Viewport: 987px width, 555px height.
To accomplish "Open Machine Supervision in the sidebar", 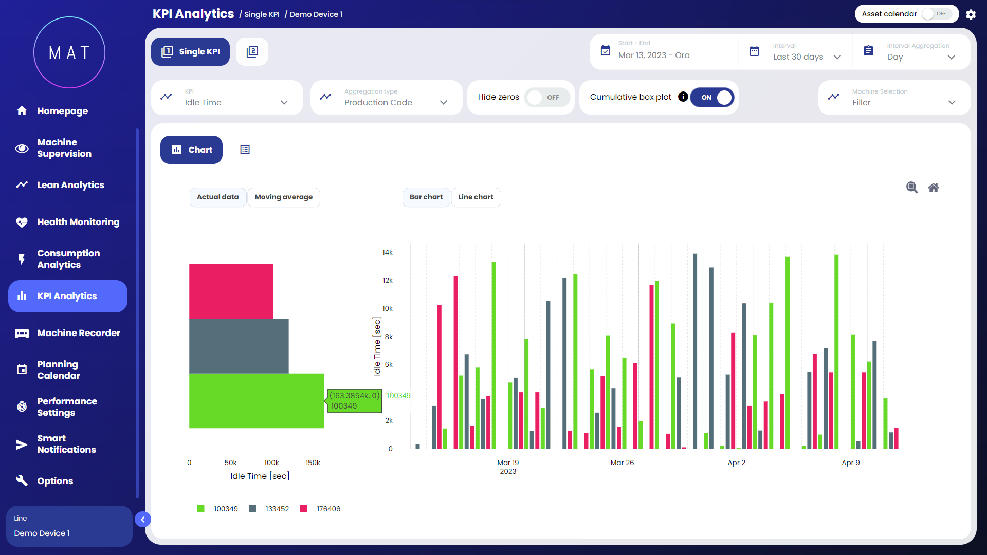I will [x=64, y=148].
